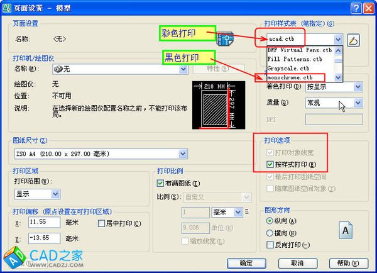Click the portrait orientation letter A icon
Viewport: 377px width, 273px height.
[345, 231]
